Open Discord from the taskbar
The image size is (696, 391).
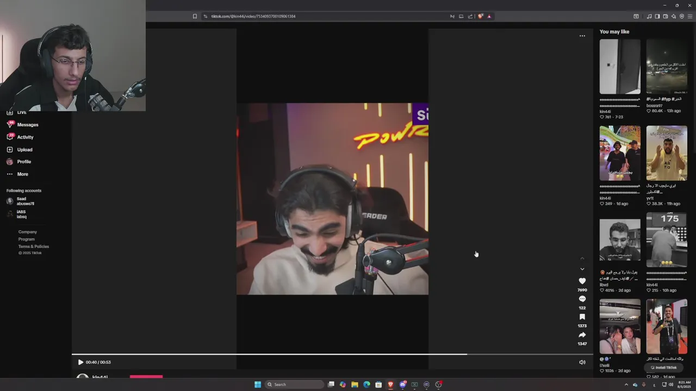point(402,384)
